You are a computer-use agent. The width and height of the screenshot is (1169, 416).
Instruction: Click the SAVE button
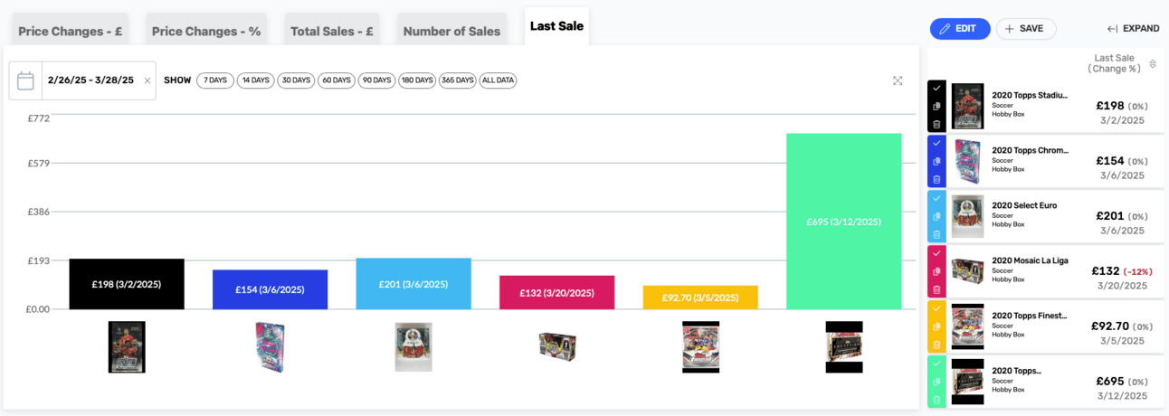coord(1025,29)
